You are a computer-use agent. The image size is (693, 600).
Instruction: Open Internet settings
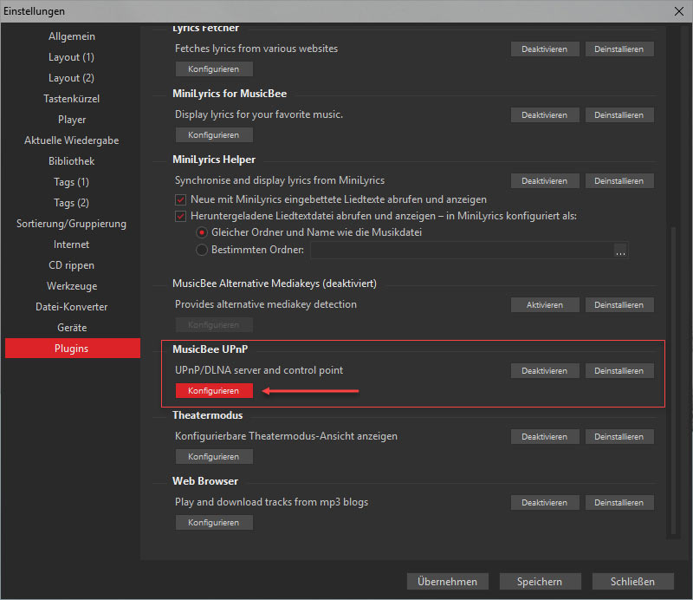click(x=72, y=245)
